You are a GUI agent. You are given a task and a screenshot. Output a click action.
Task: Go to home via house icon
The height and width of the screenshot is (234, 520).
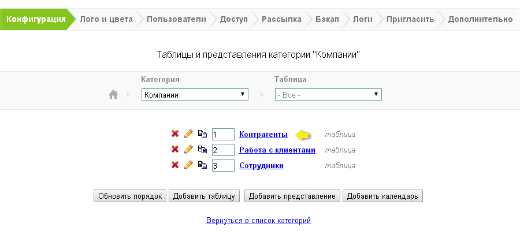pos(113,95)
